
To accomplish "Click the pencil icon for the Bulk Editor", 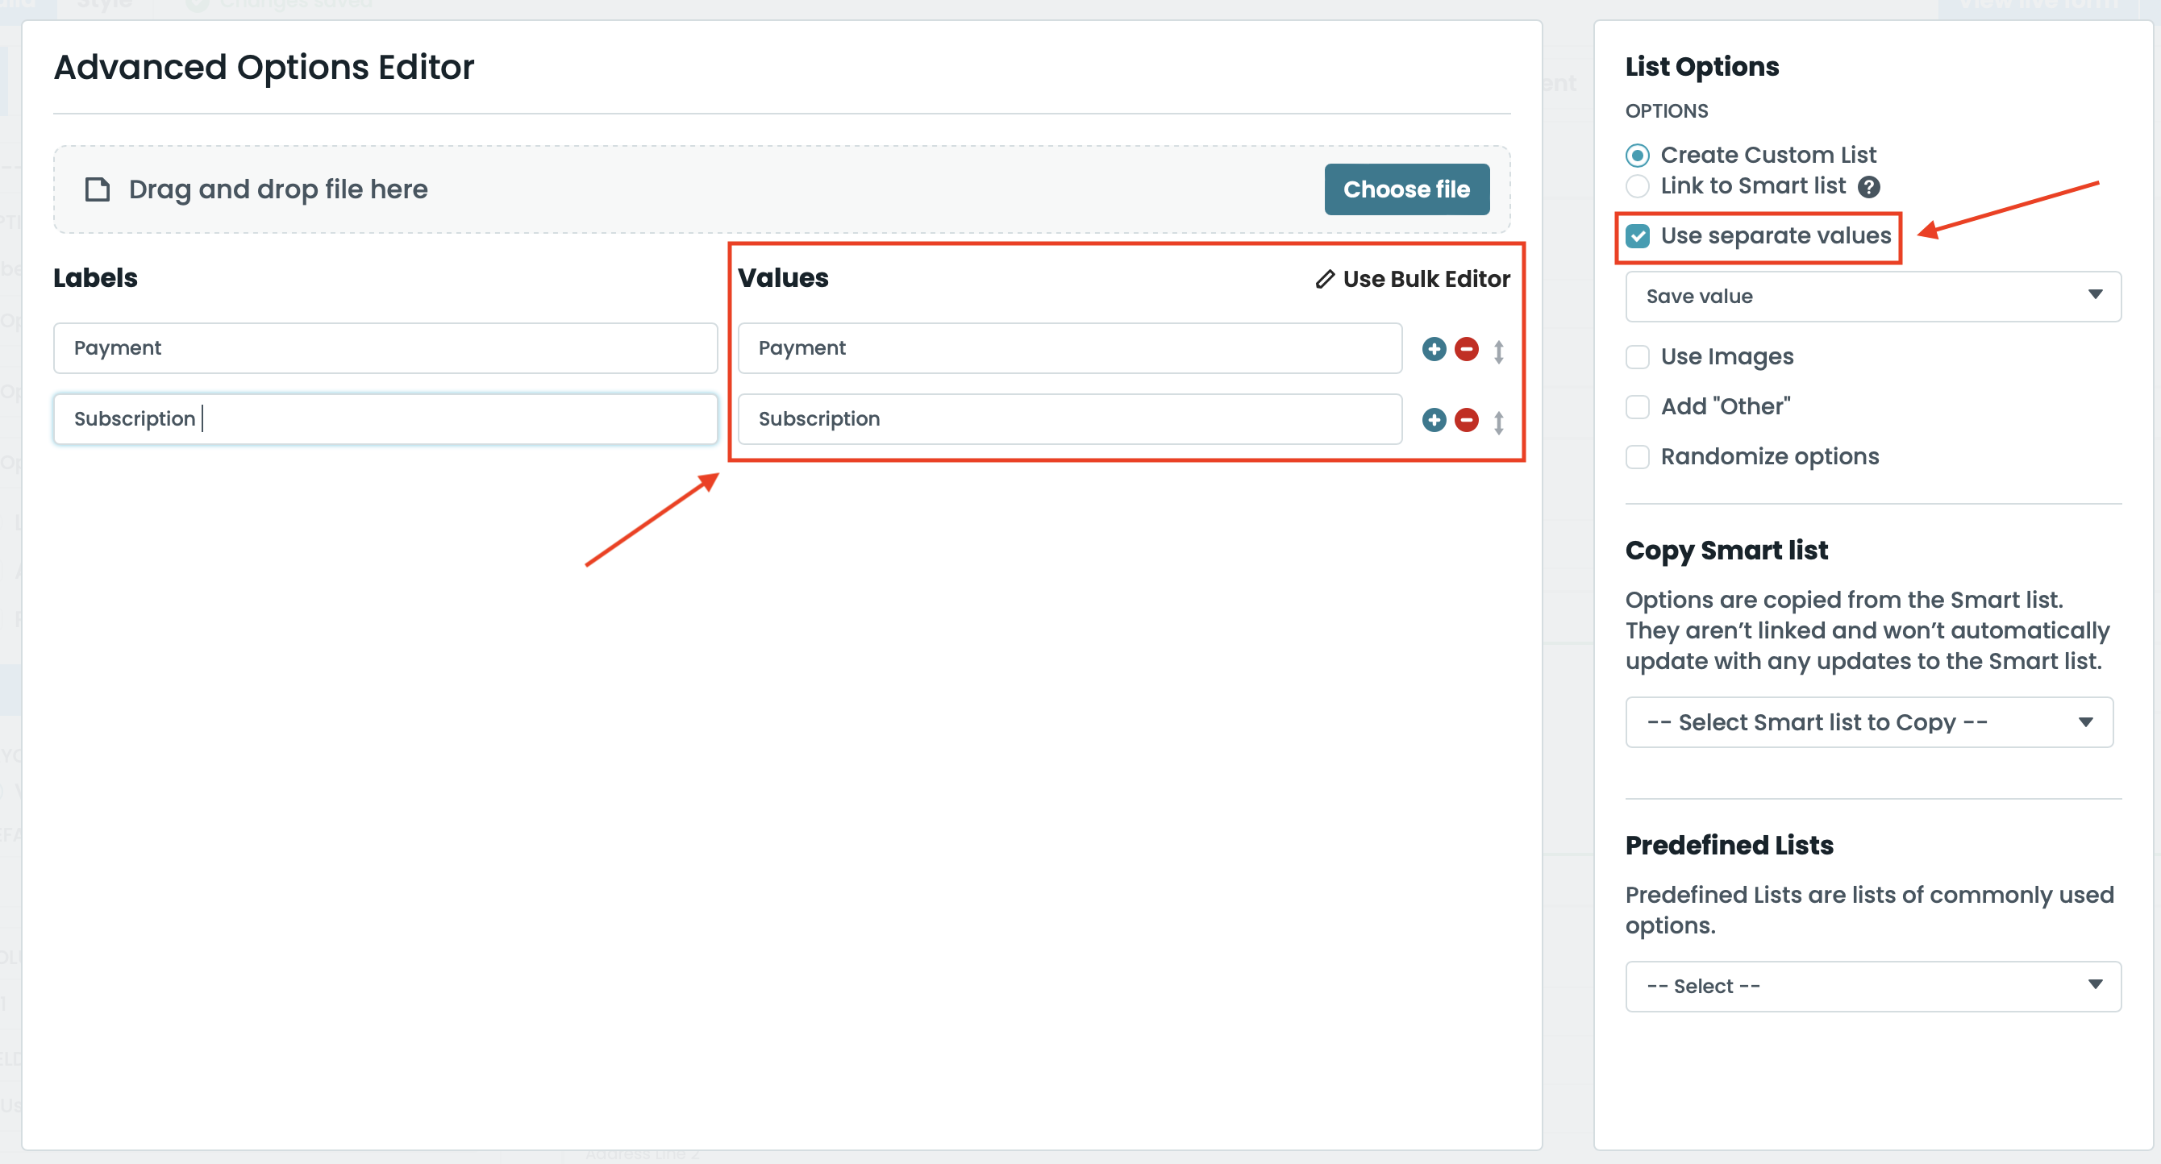I will [x=1325, y=279].
